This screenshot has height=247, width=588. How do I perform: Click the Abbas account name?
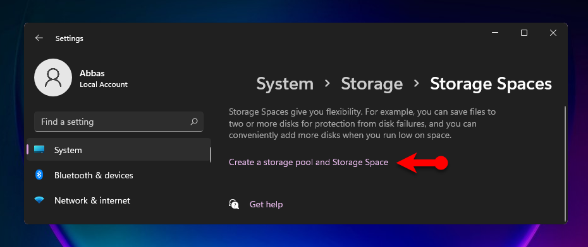click(x=92, y=73)
